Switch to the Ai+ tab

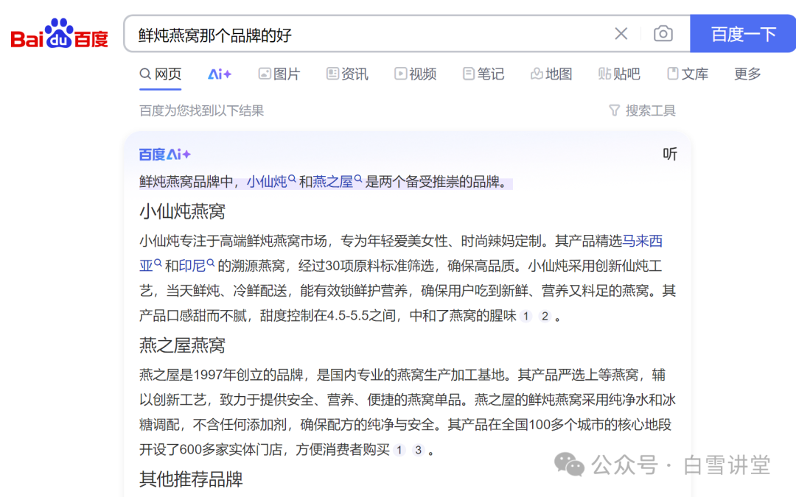(x=220, y=74)
